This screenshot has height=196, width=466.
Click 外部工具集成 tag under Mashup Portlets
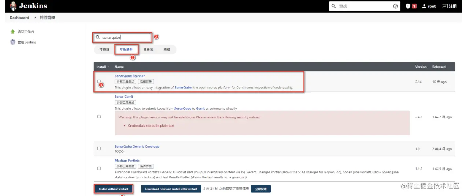125,166
